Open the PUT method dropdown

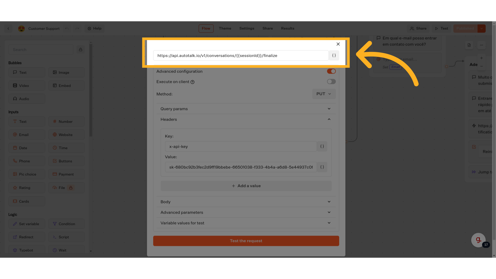324,94
